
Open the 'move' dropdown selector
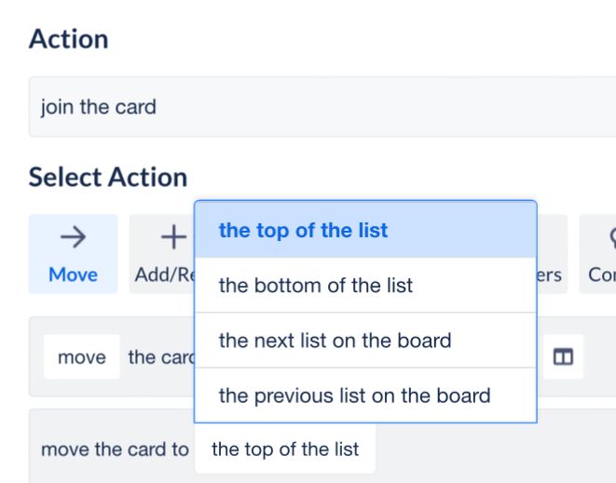pyautogui.click(x=82, y=356)
